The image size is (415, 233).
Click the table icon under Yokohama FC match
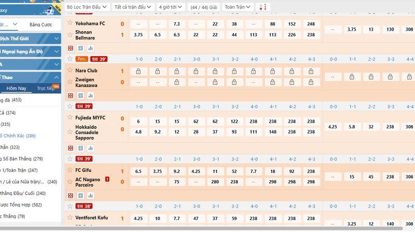click(80, 48)
